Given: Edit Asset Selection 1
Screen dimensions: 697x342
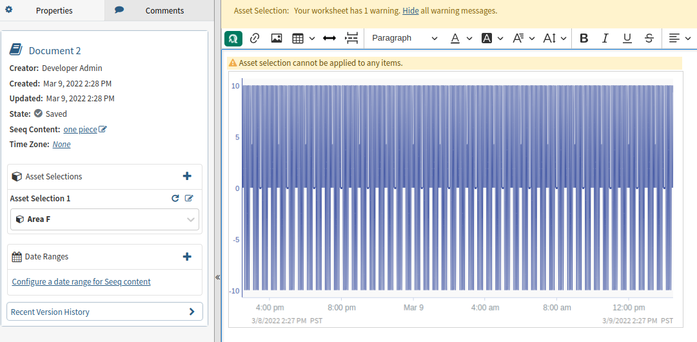Looking at the screenshot, I should 189,198.
